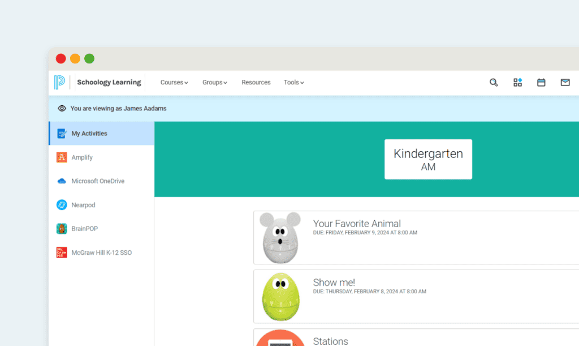This screenshot has height=346, width=579.
Task: Expand the Courses dropdown menu
Action: coord(174,82)
